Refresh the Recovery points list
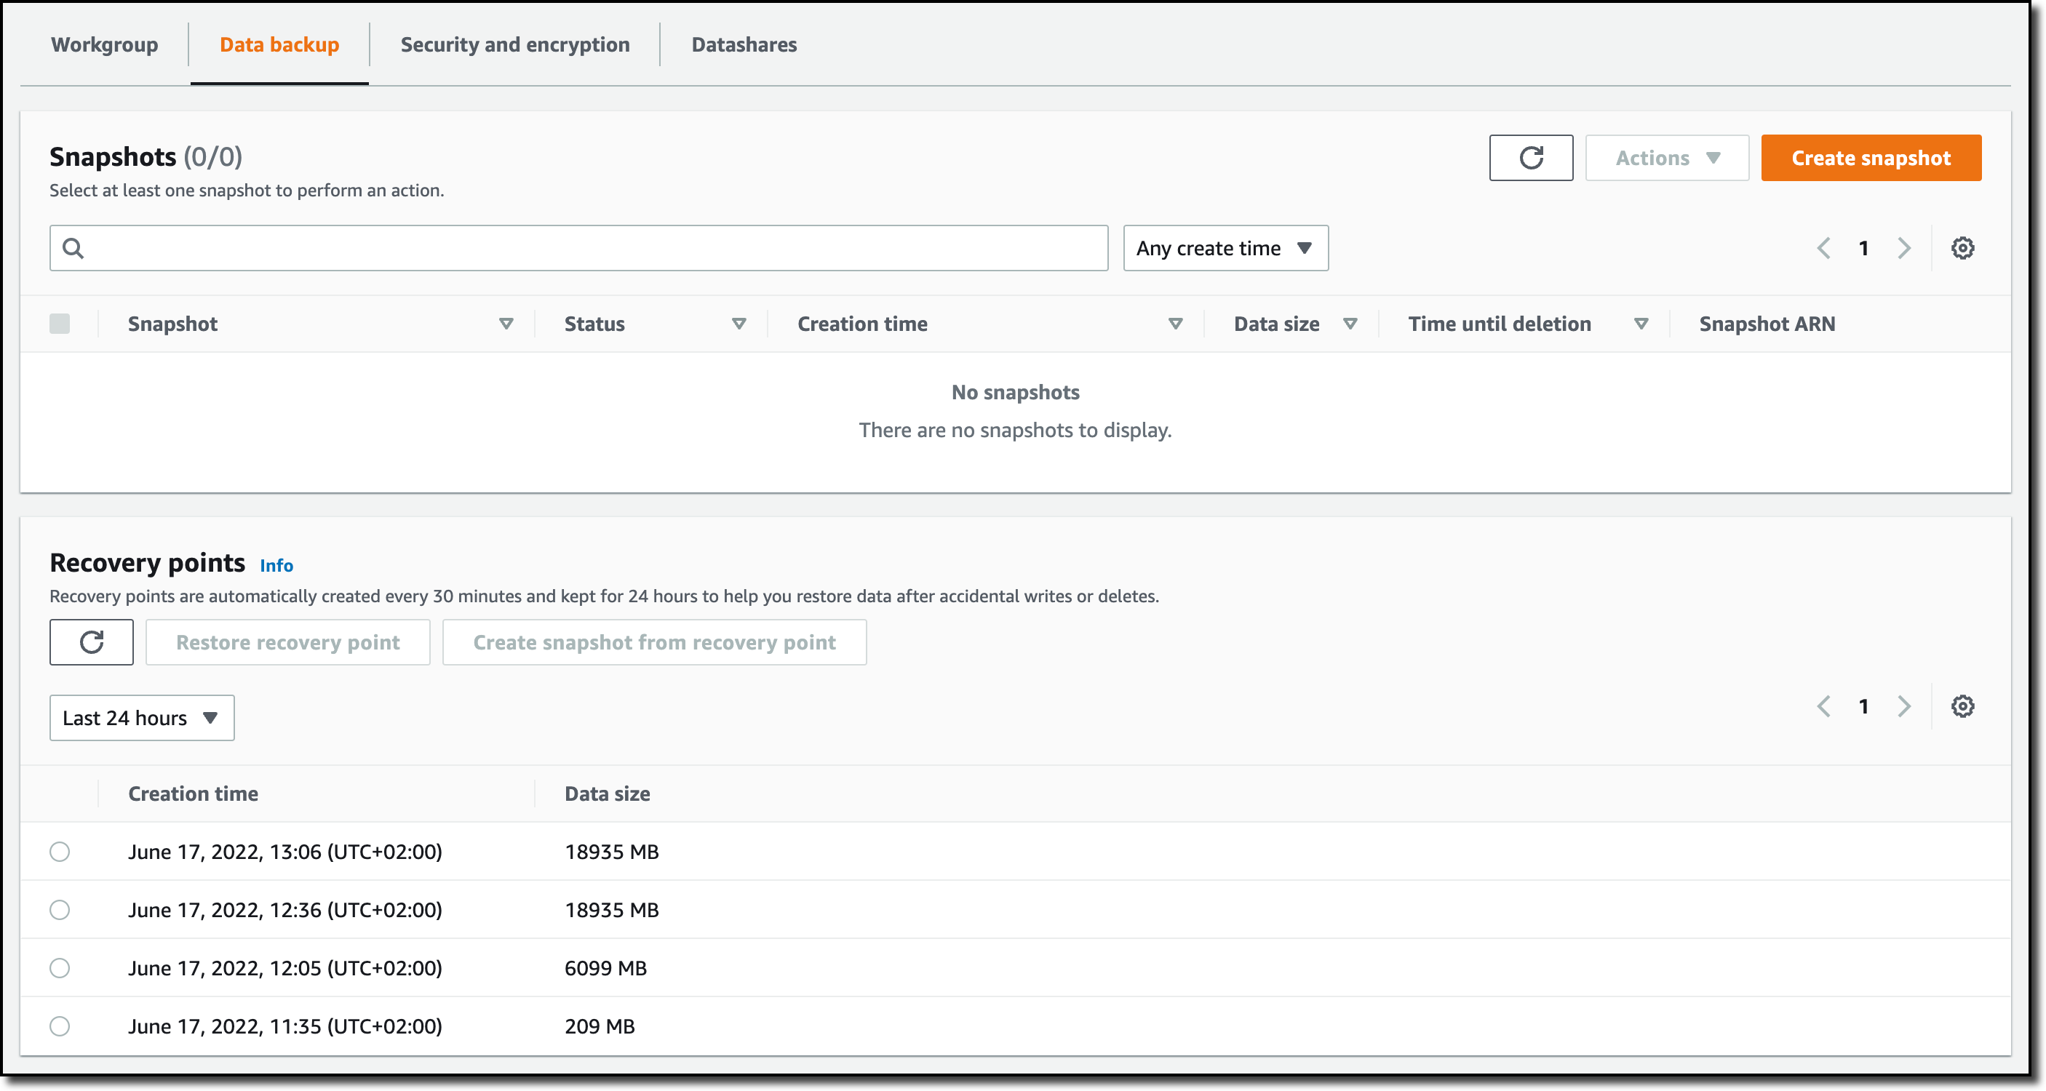 92,642
